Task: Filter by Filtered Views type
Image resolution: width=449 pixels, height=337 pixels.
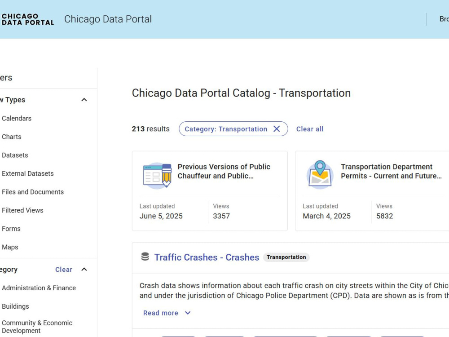Action: [x=22, y=210]
